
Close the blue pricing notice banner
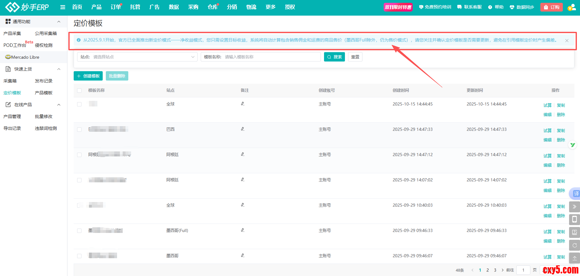click(x=567, y=41)
